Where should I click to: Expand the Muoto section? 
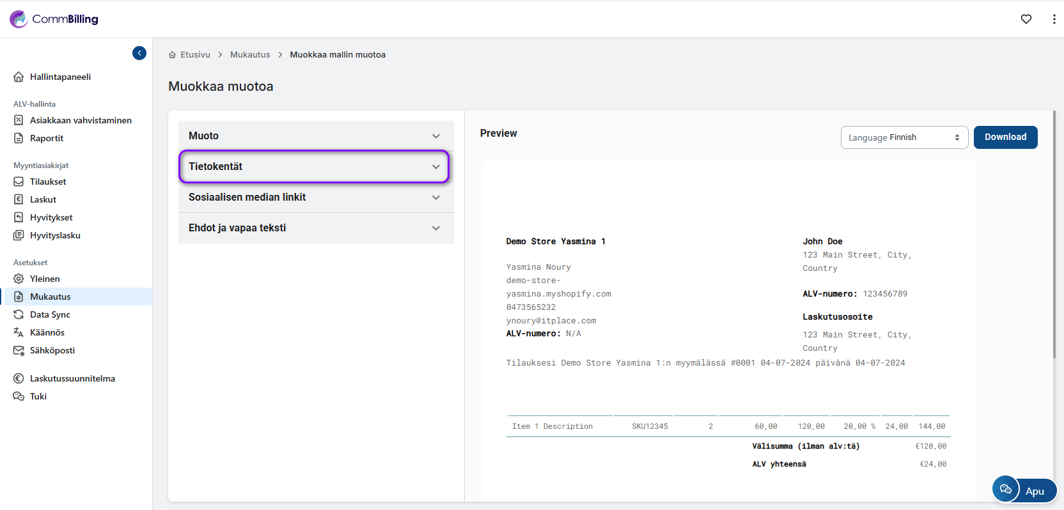[x=316, y=135]
